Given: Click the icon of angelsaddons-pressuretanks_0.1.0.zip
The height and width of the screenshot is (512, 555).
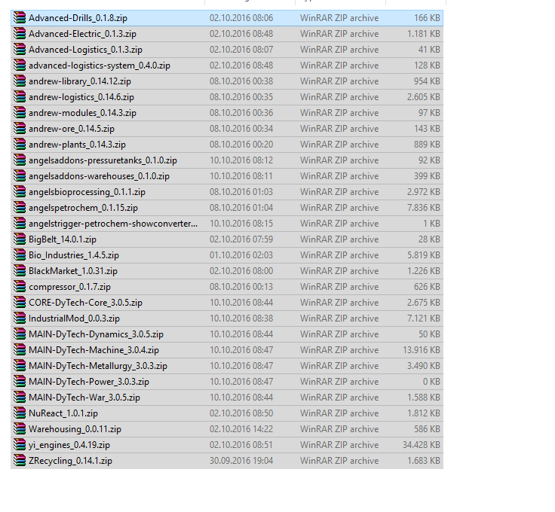Looking at the screenshot, I should 20,160.
